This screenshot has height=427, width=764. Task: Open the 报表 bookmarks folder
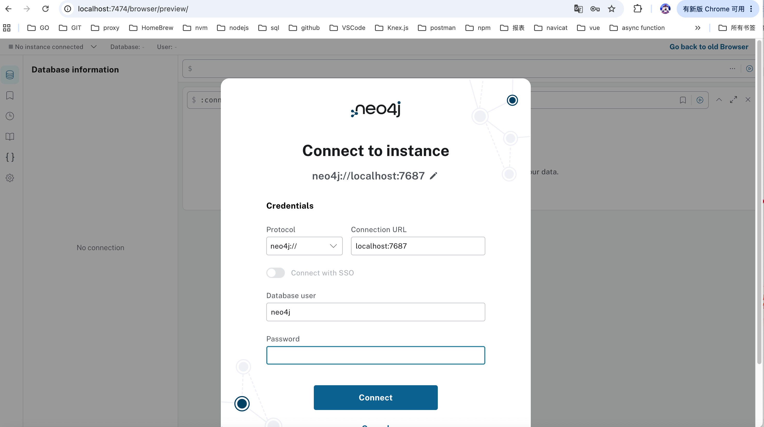pyautogui.click(x=512, y=28)
